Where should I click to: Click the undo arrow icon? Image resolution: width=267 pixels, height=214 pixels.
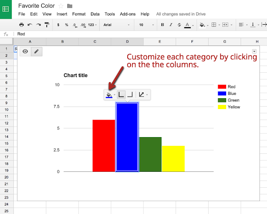click(x=30, y=25)
